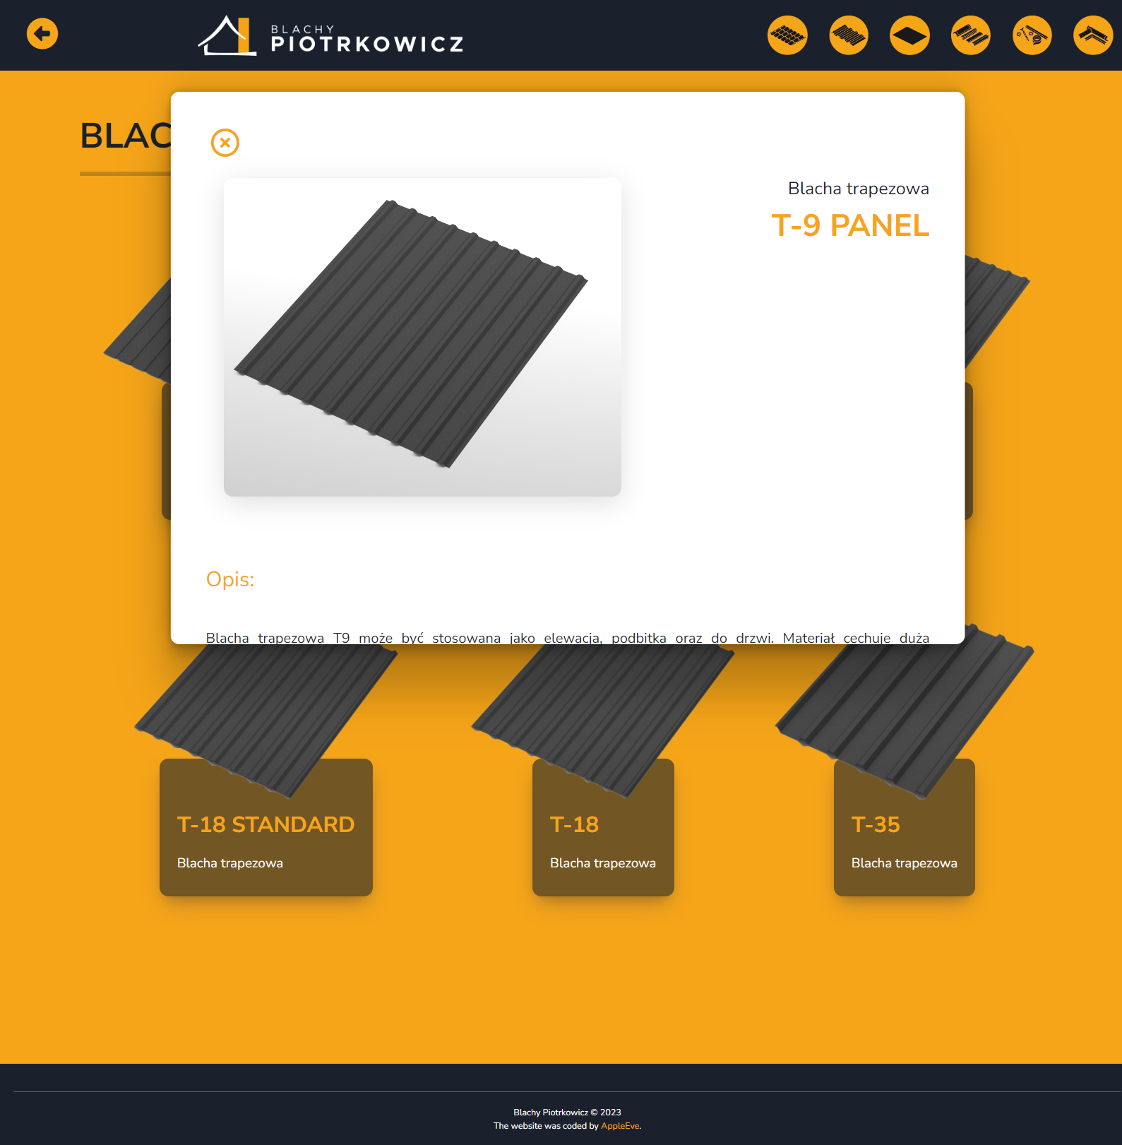Click the sheet image above plain T-18
The width and height of the screenshot is (1122, 1145).
[x=602, y=706]
